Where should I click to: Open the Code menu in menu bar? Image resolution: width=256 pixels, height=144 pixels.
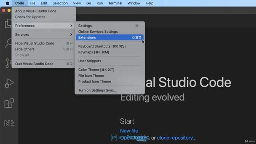20,3
